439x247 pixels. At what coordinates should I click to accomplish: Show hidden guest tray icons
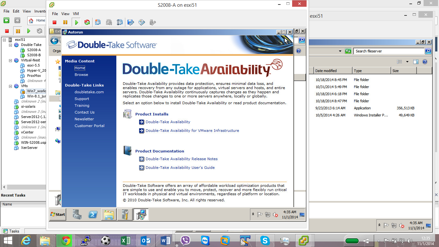pos(253,215)
